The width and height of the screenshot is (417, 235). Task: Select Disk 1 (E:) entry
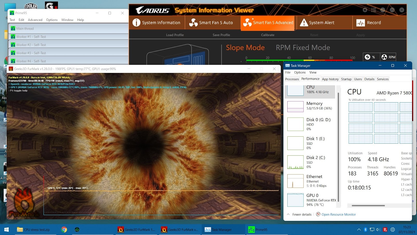[x=310, y=143]
